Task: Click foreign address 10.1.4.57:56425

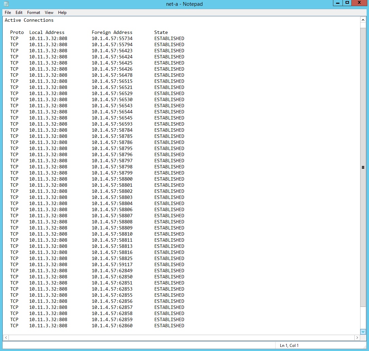Action: click(x=112, y=63)
